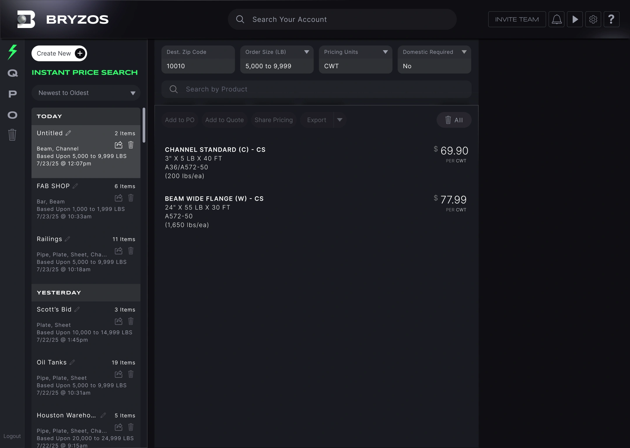This screenshot has height=448, width=630.
Task: Expand the Export options arrow
Action: coord(340,120)
